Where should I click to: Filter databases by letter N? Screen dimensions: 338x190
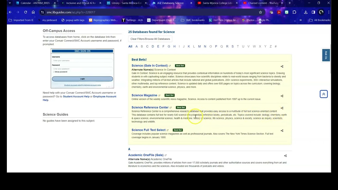[x=205, y=46]
